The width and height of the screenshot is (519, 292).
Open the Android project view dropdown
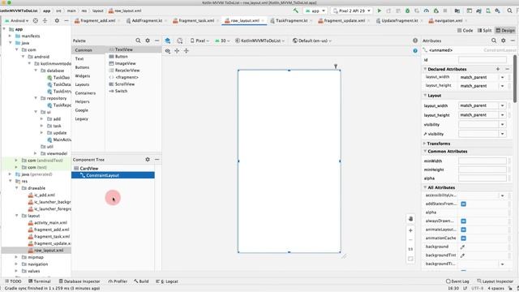click(x=17, y=20)
